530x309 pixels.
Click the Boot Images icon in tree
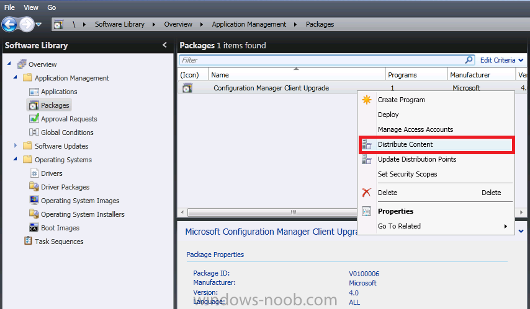pyautogui.click(x=34, y=228)
